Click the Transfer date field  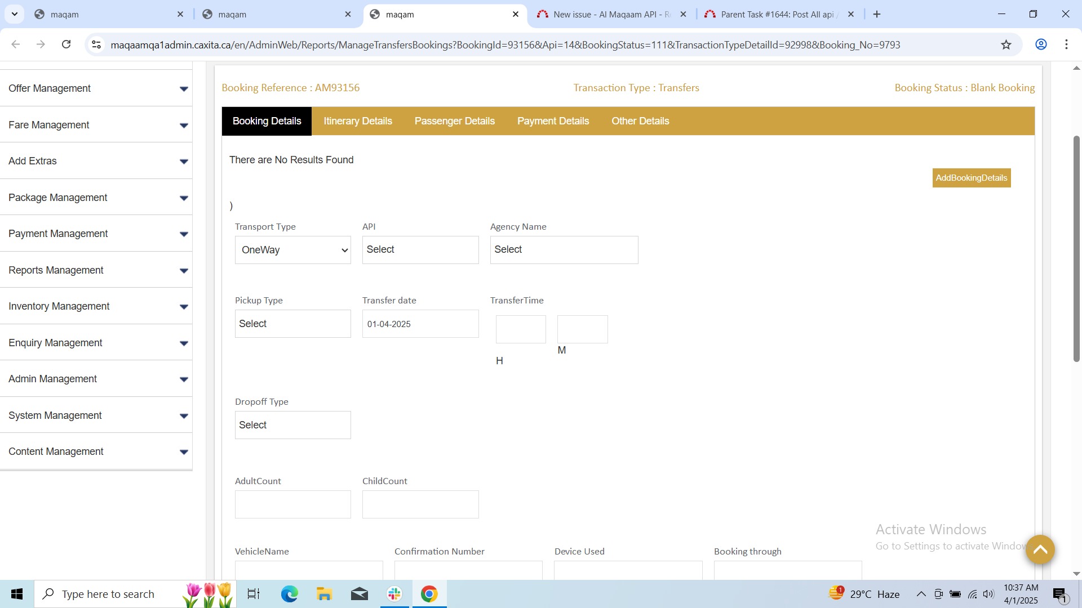(x=420, y=324)
